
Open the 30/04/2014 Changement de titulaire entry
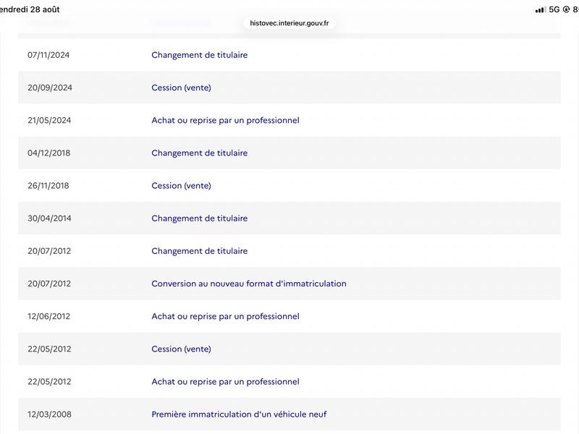(200, 218)
